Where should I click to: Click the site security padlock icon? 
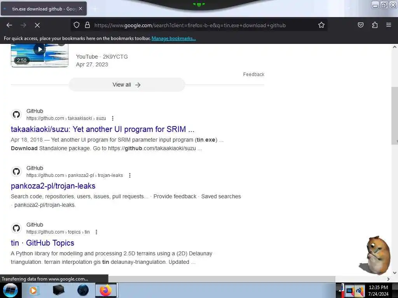(x=87, y=25)
